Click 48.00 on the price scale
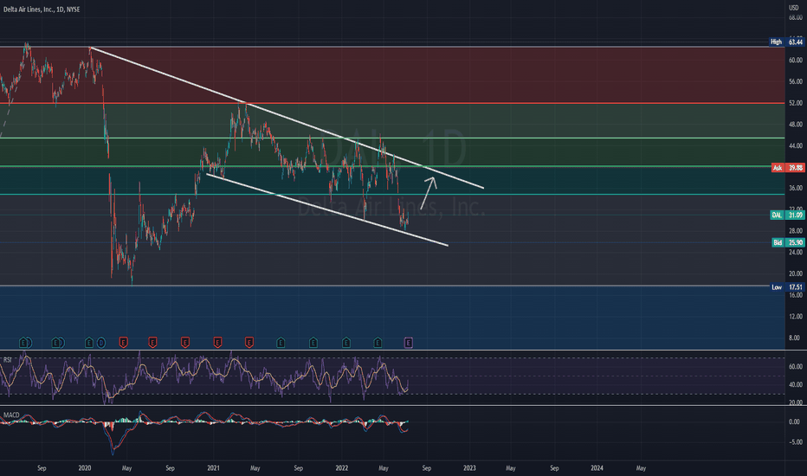This screenshot has width=807, height=476. [795, 125]
